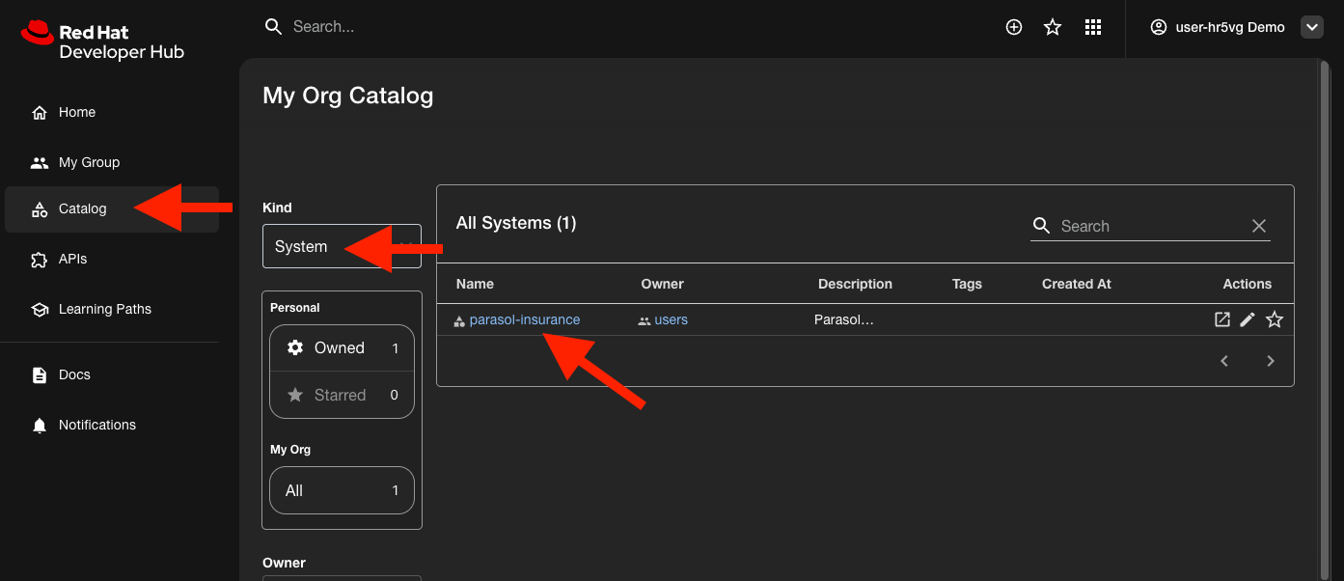The width and height of the screenshot is (1344, 581).
Task: Click the table search magnifier icon
Action: [1041, 225]
